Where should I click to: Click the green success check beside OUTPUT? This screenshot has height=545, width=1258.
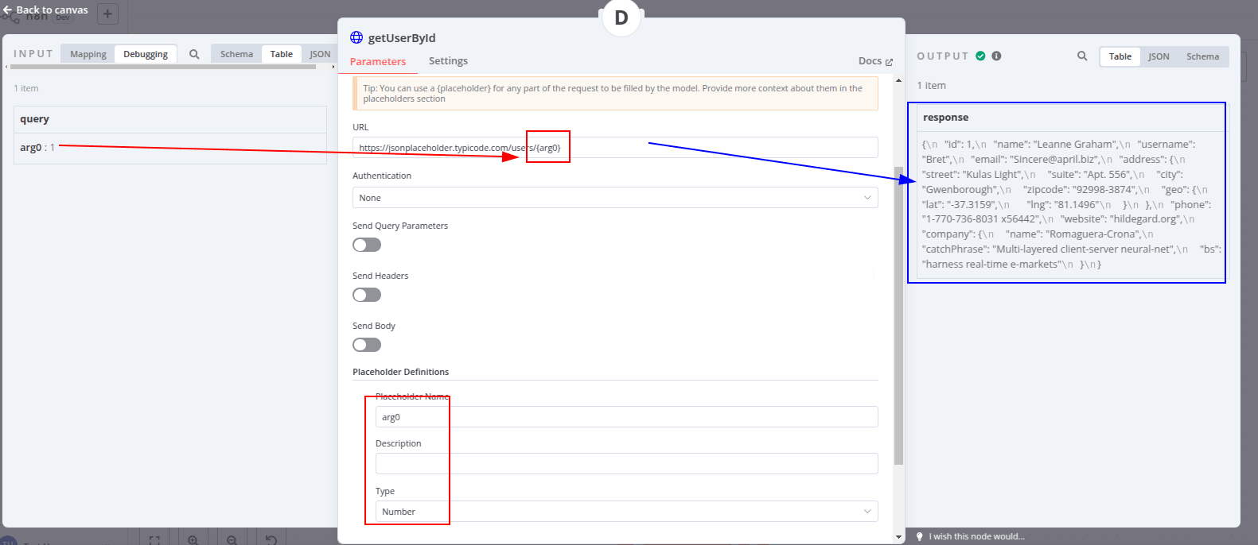click(981, 56)
